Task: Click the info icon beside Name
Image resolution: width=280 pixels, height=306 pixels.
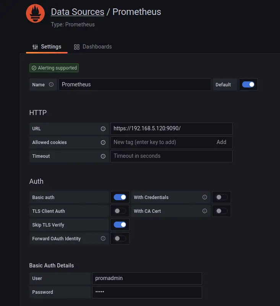Action: 51,84
